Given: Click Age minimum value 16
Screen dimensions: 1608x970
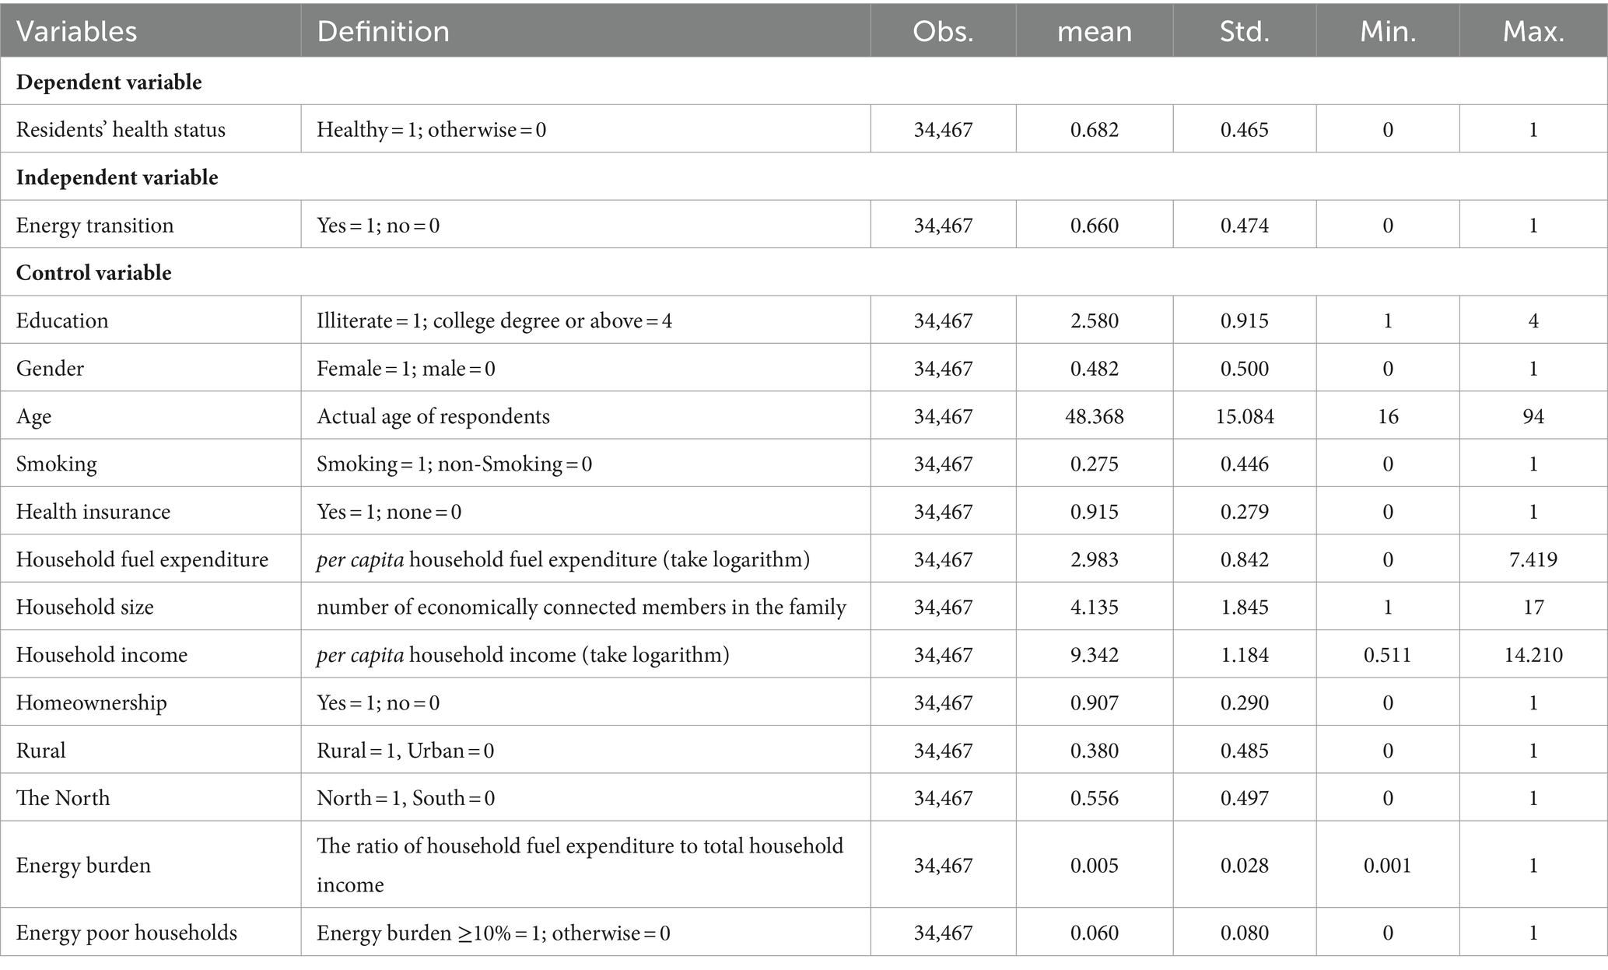Looking at the screenshot, I should [x=1388, y=416].
